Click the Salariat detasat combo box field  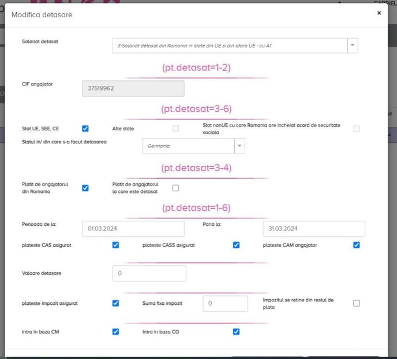(x=230, y=45)
